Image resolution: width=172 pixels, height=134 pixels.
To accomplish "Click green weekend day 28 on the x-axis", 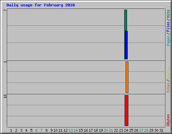I will coord(146,130).
